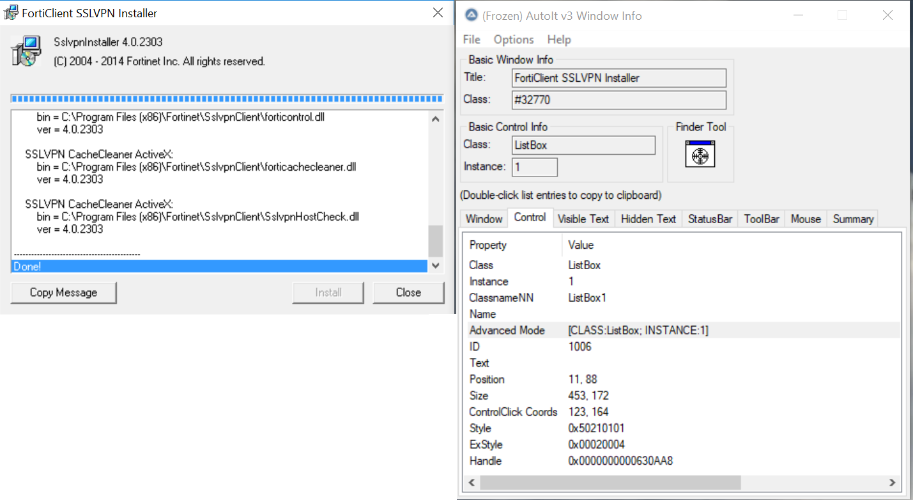
Task: Click the log list scroll down arrow
Action: [x=436, y=265]
